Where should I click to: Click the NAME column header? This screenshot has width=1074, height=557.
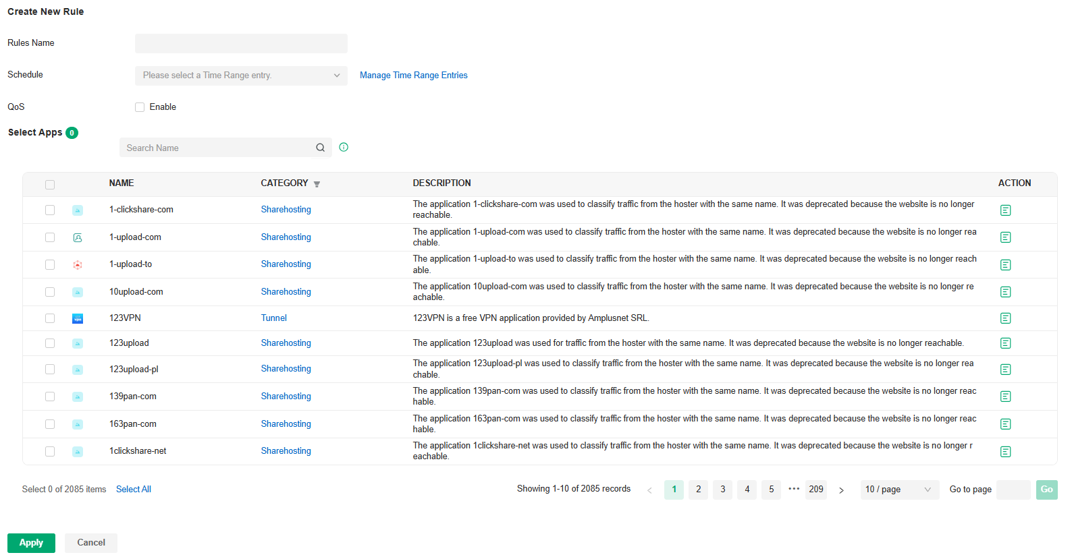point(122,183)
